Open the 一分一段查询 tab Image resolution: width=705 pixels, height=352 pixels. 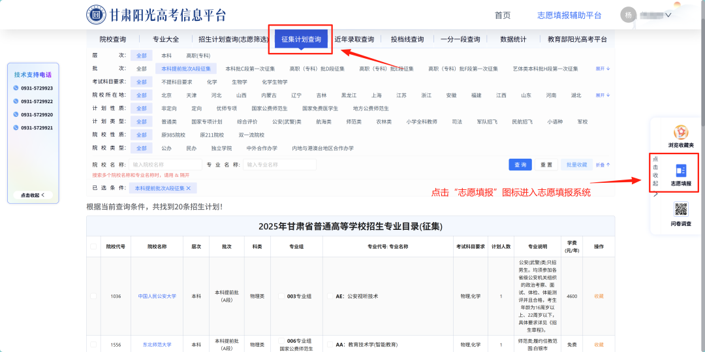coord(460,39)
